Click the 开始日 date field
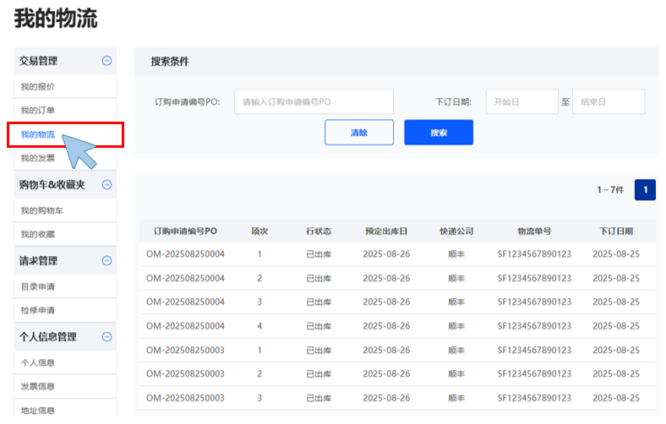This screenshot has height=424, width=666. click(521, 102)
